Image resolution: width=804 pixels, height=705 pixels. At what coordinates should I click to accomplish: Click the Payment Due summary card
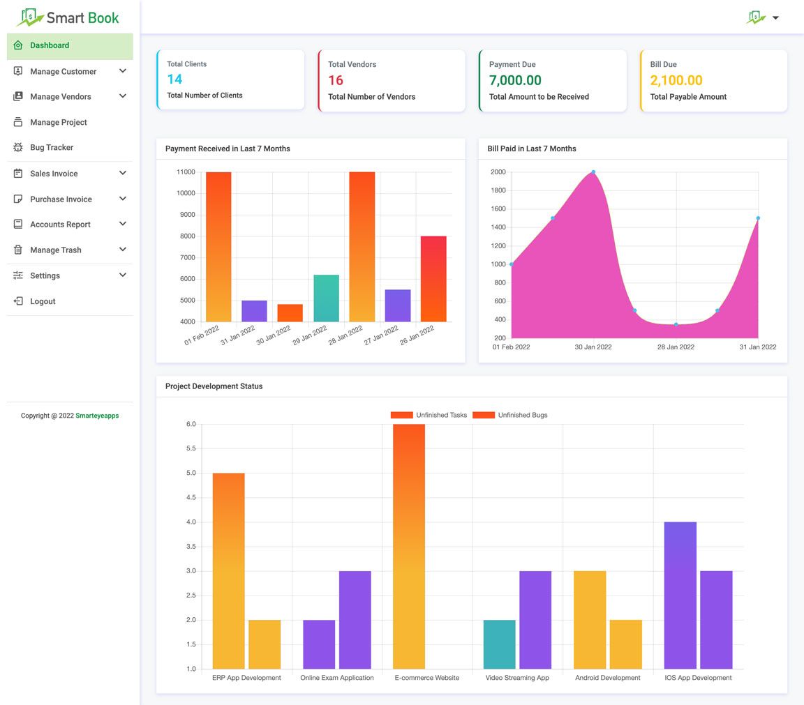552,80
